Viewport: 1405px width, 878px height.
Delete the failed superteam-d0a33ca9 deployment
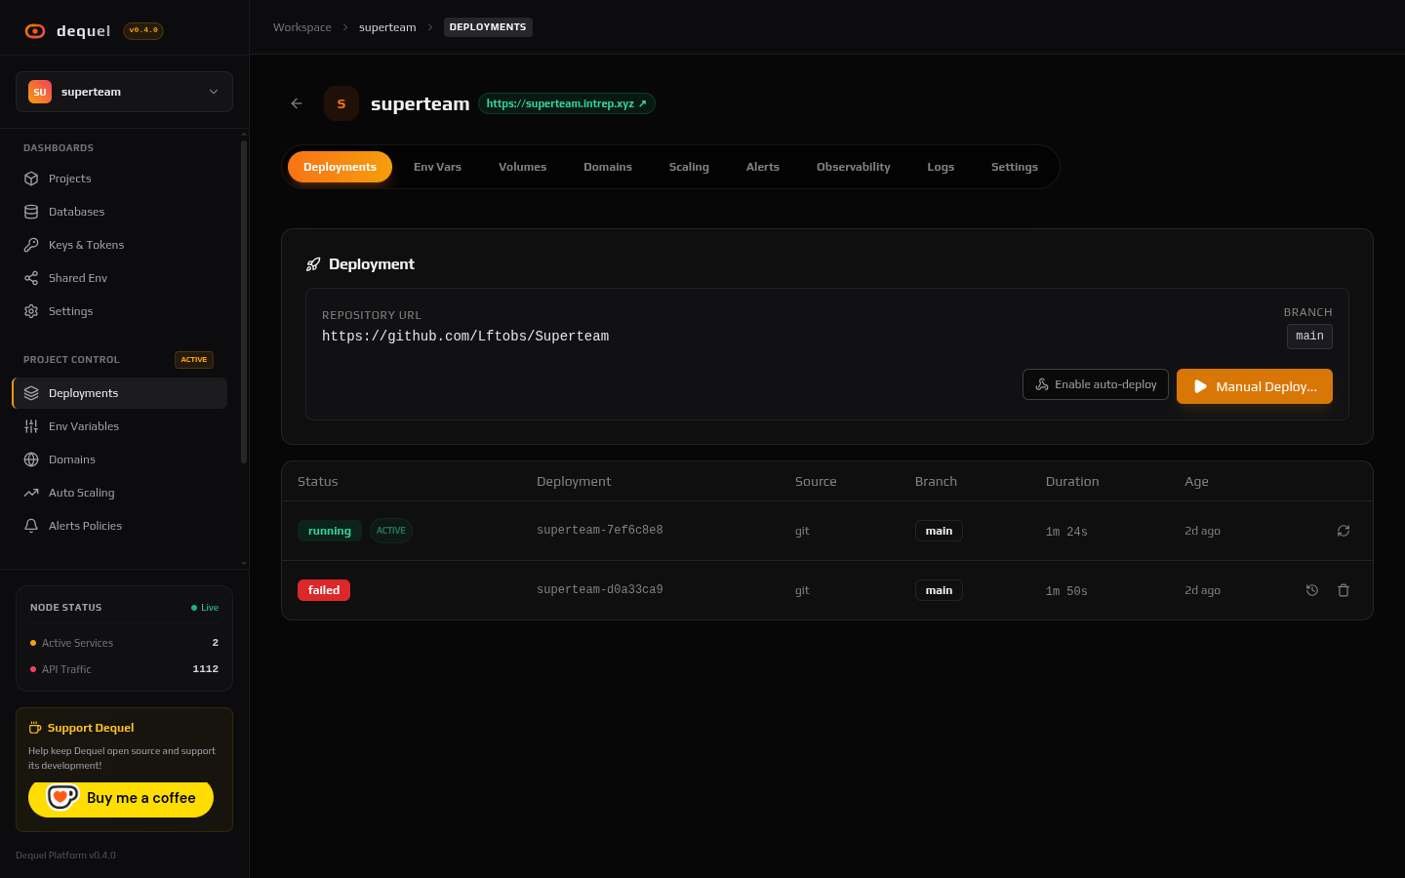(x=1344, y=590)
